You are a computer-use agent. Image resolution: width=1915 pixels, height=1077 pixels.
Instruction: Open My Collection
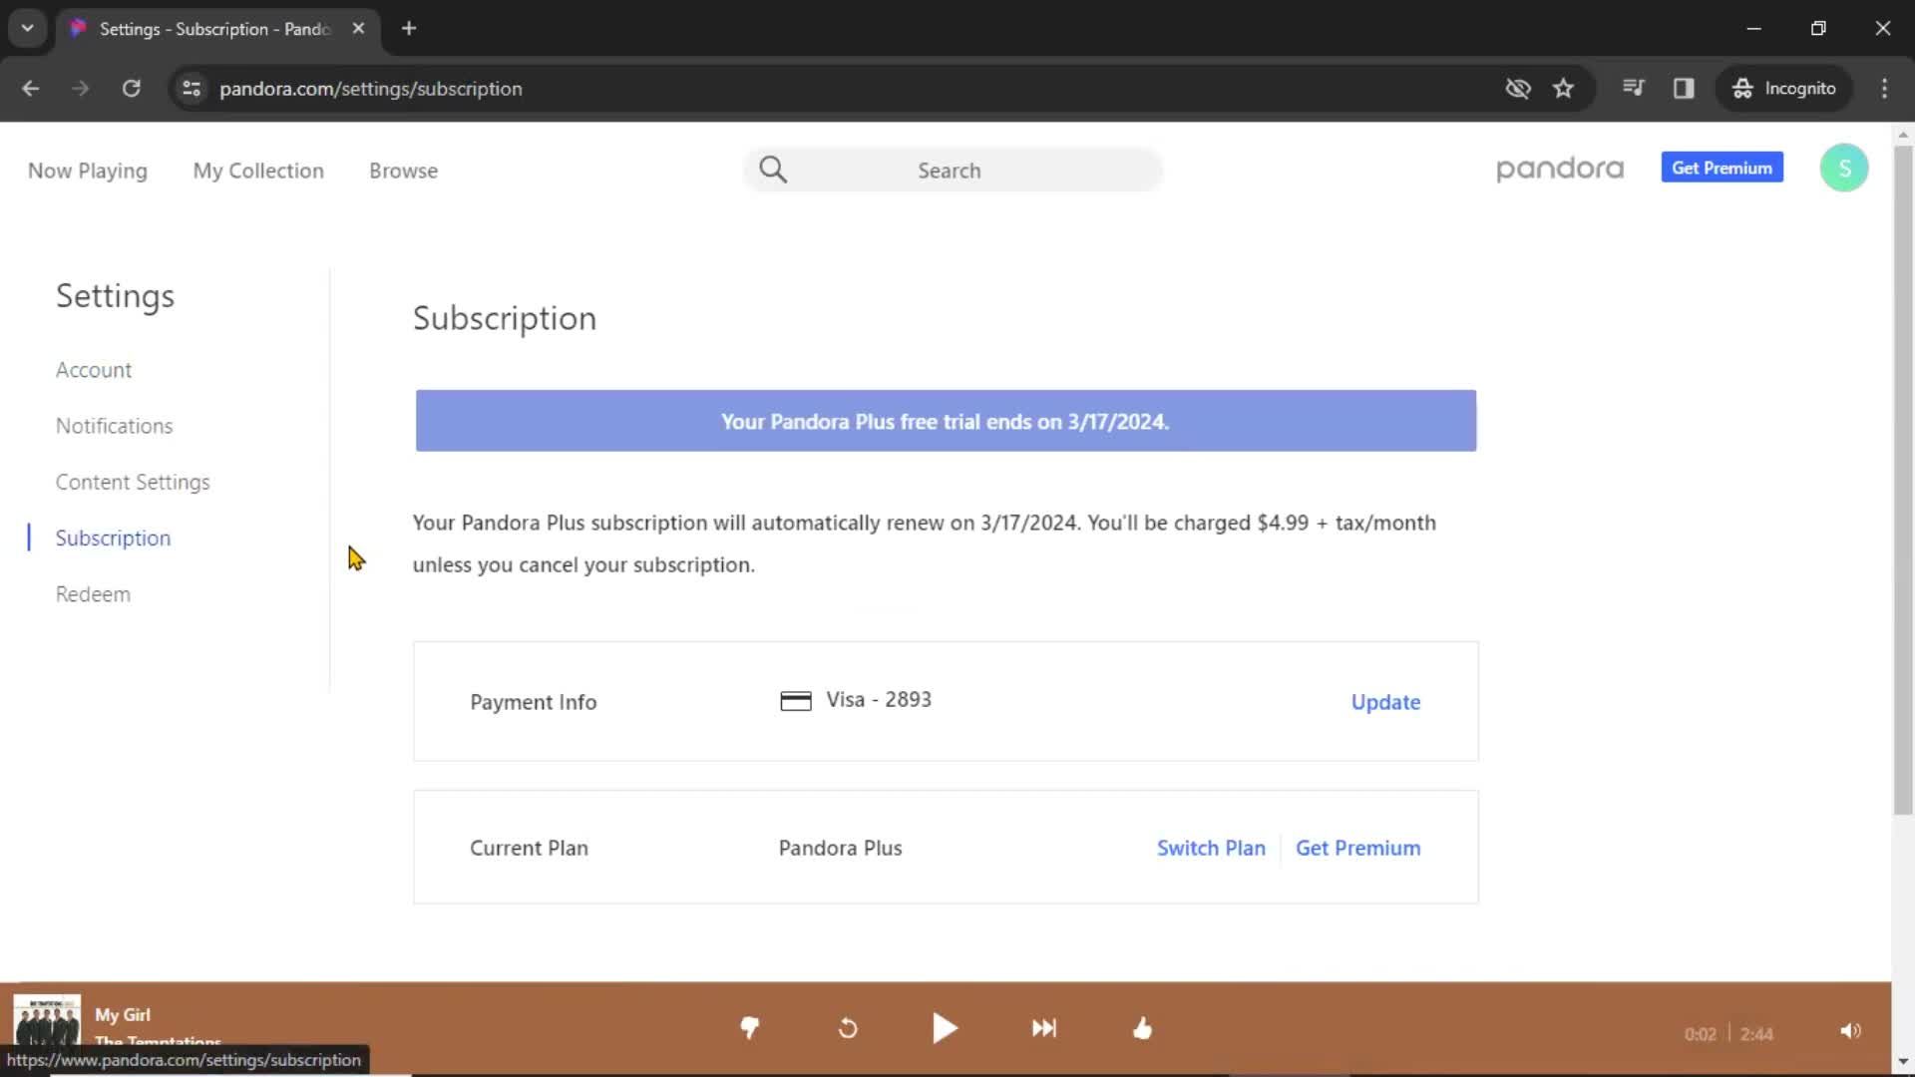click(258, 171)
